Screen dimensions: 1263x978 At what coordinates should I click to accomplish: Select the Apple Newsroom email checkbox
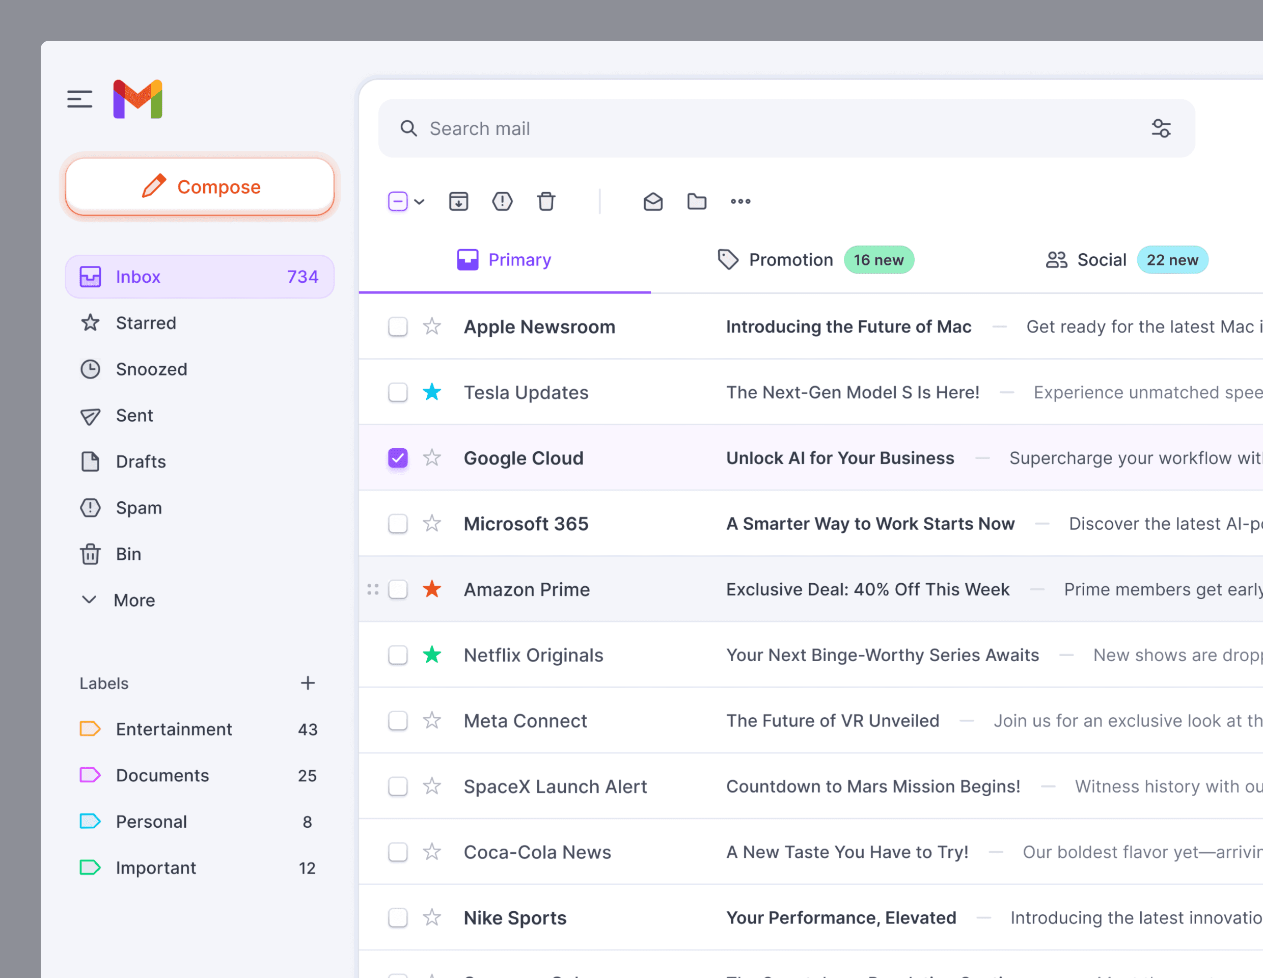[x=398, y=327]
